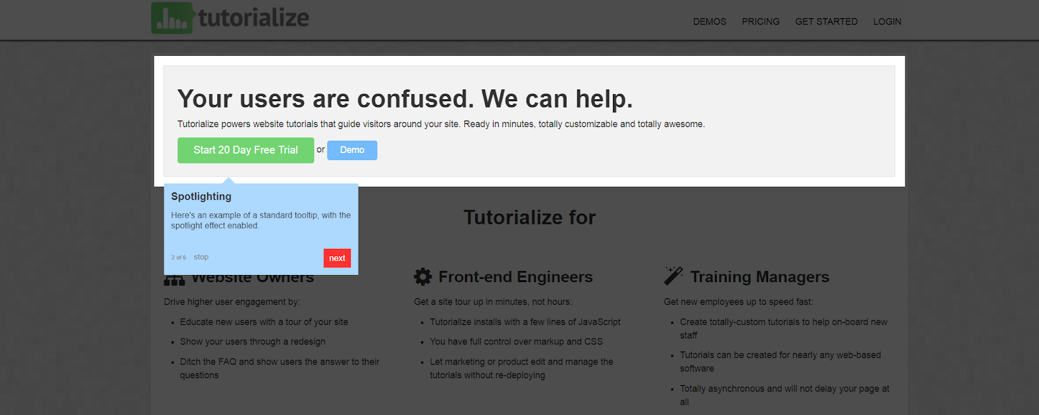This screenshot has width=1039, height=415.
Task: Click the Spotlighting tooltip title
Action: point(201,196)
